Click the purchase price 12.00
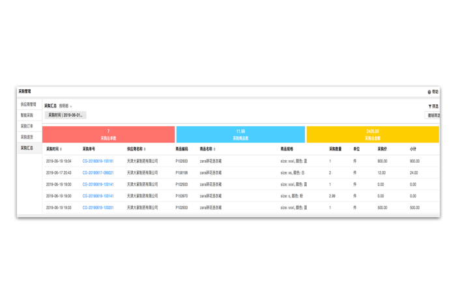The height and width of the screenshot is (306, 456). (x=382, y=173)
